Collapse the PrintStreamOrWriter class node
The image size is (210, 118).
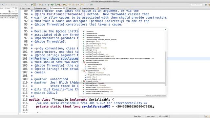tap(82, 62)
